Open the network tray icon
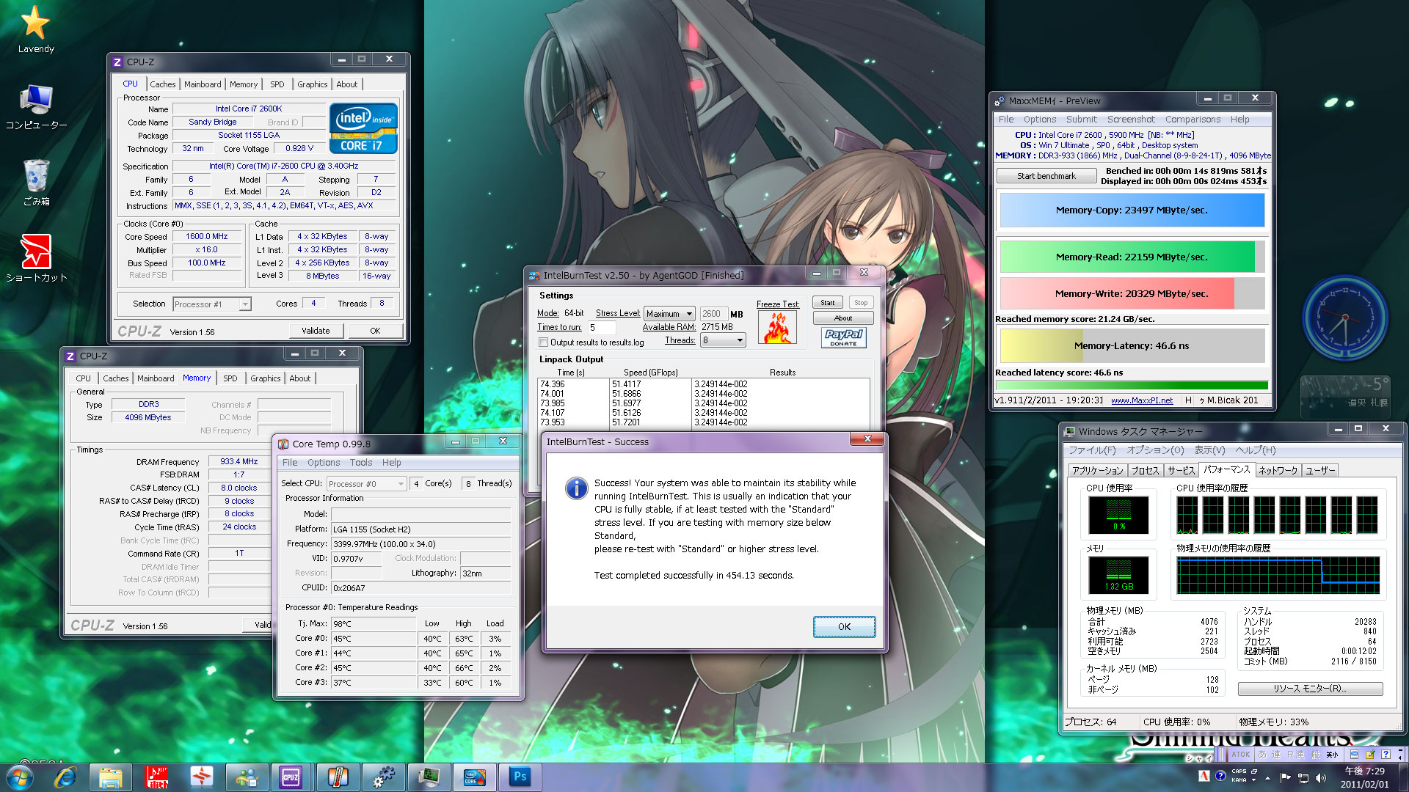The image size is (1409, 792). (x=1303, y=777)
